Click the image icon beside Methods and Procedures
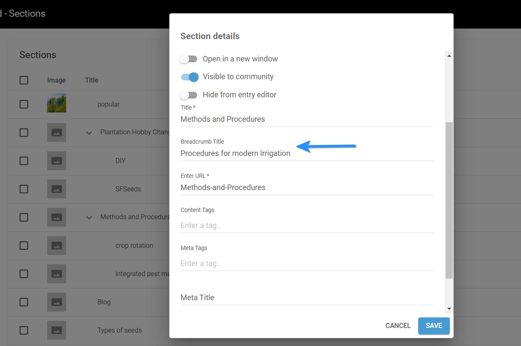The image size is (521, 346). pyautogui.click(x=56, y=217)
